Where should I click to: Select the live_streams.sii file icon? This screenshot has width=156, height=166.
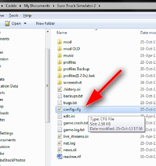pyautogui.click(x=60, y=136)
